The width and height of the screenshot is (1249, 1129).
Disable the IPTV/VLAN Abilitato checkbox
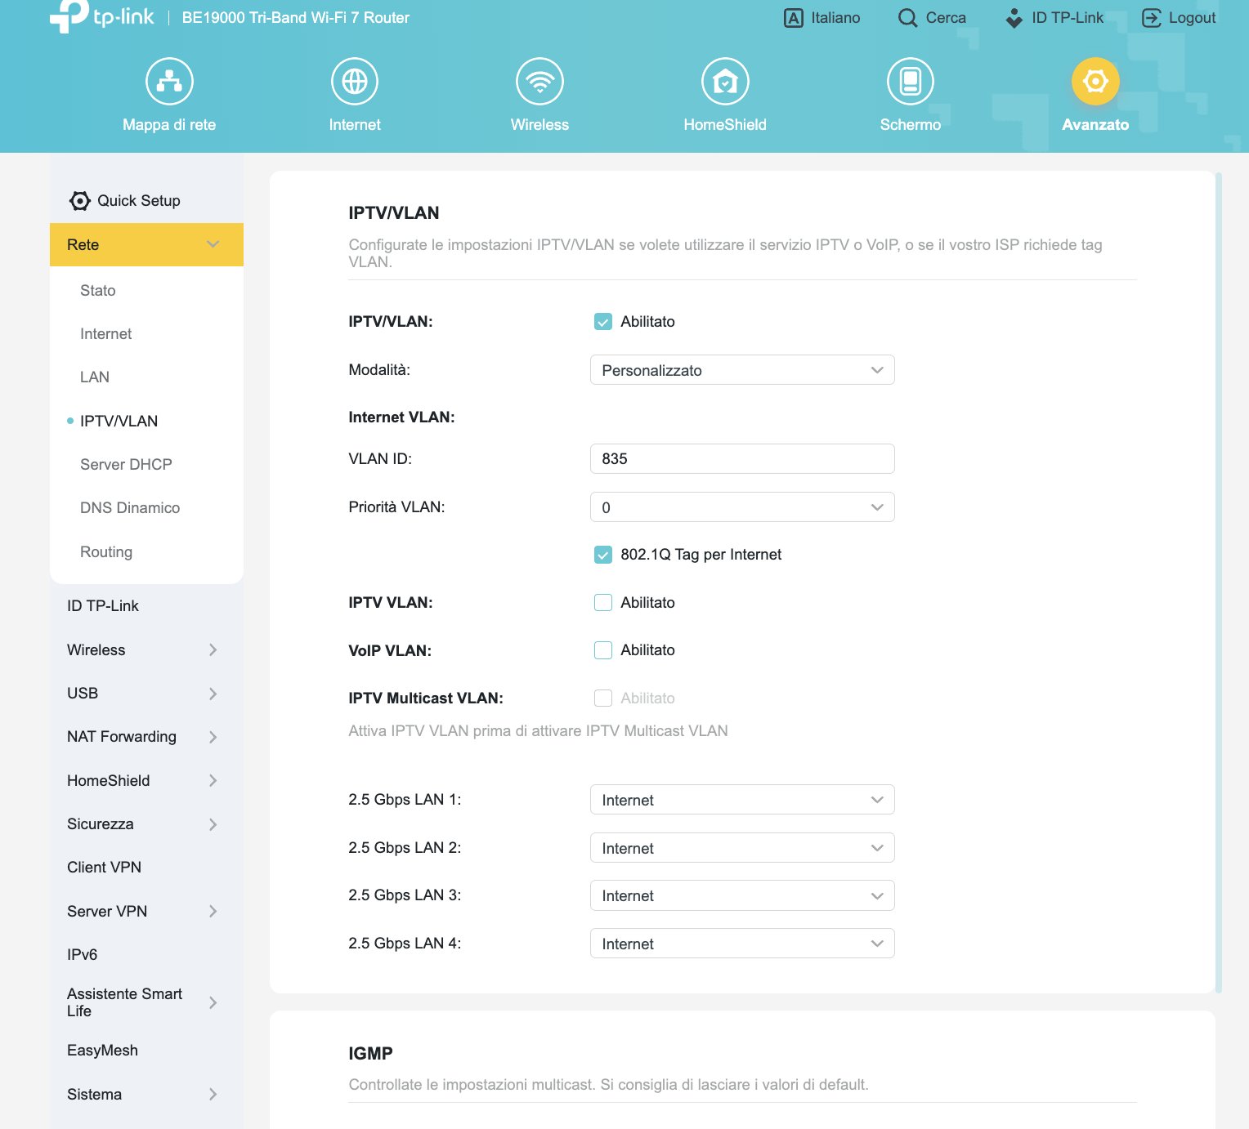click(x=603, y=322)
